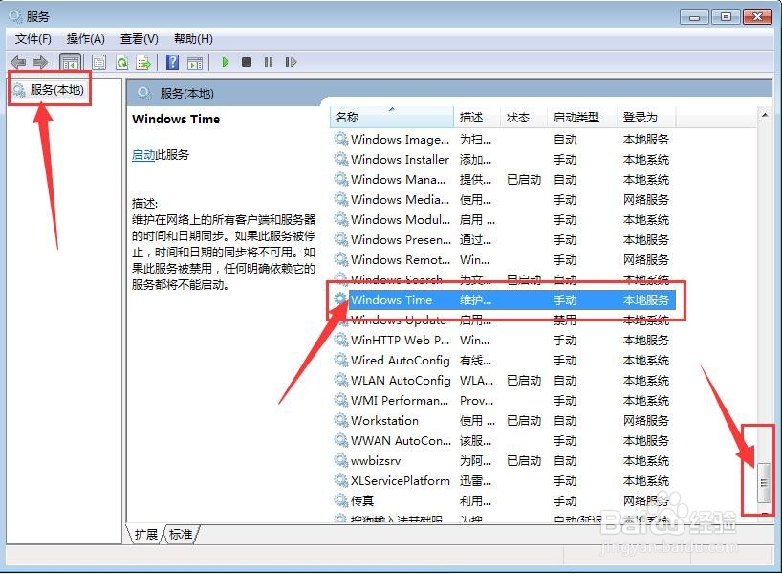Click gear icon beside 传真

pyautogui.click(x=341, y=500)
